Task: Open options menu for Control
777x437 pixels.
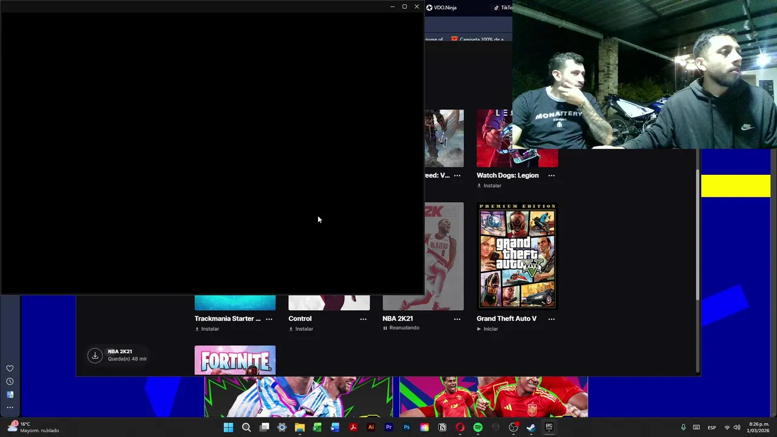Action: [x=363, y=319]
